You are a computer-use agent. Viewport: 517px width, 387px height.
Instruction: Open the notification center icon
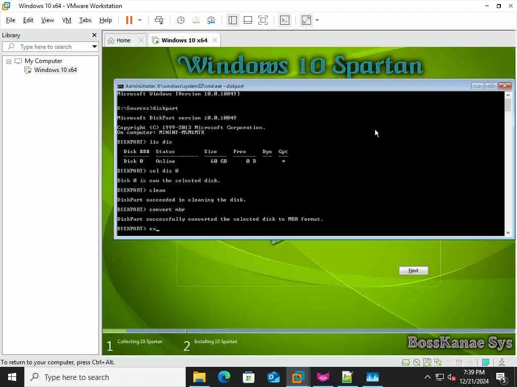[x=502, y=377]
